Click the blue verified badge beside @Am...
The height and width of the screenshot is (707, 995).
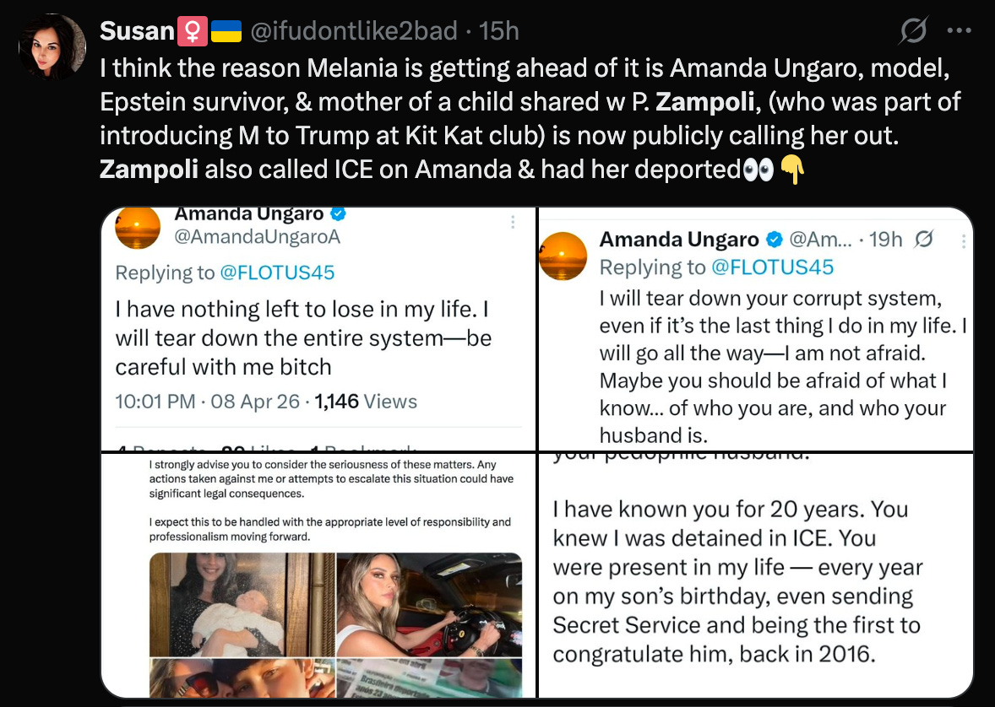[x=774, y=240]
